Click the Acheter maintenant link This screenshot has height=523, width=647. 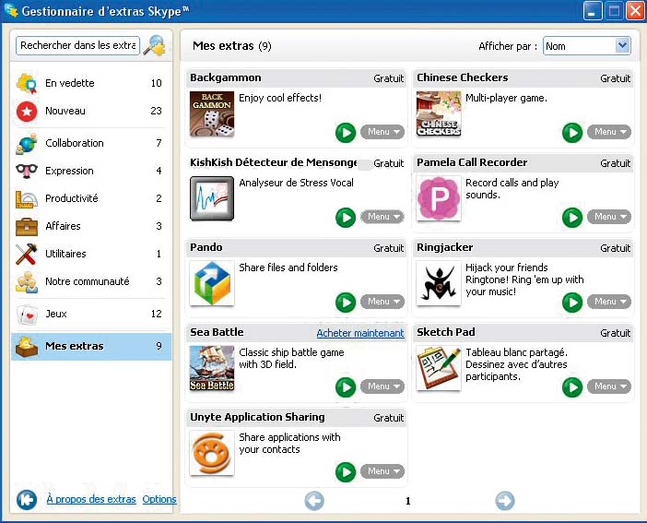point(360,333)
